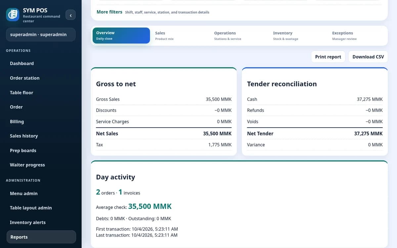Click the Tax amount 1,775 MMK
397x248 pixels.
pos(220,145)
